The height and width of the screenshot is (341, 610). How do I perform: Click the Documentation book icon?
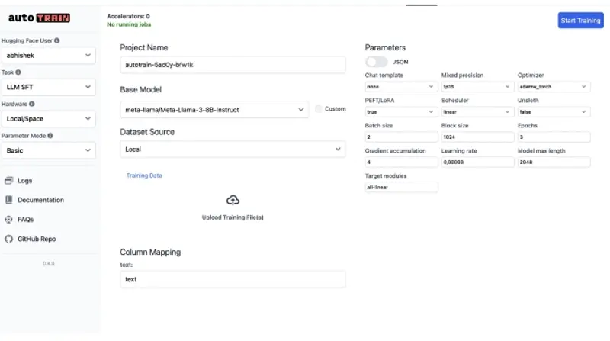(8, 200)
